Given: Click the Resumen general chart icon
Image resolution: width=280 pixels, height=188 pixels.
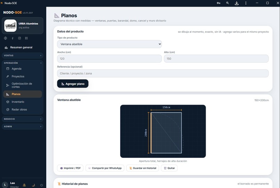Looking at the screenshot, I should click(6, 48).
